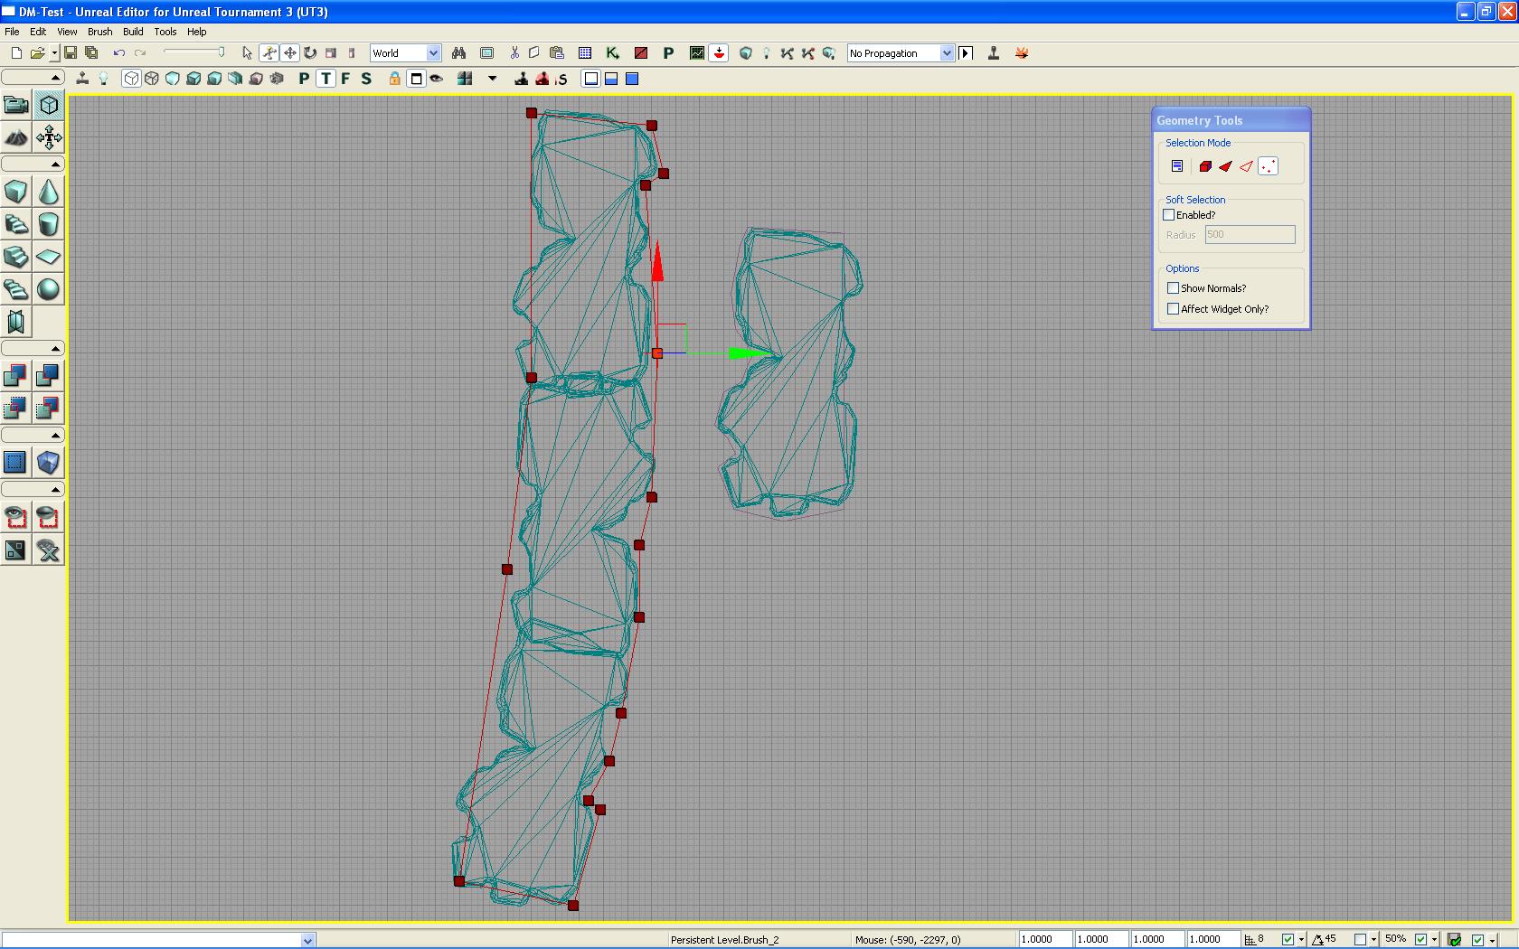
Task: Click the Soft Selection Radius field
Action: [x=1250, y=235]
